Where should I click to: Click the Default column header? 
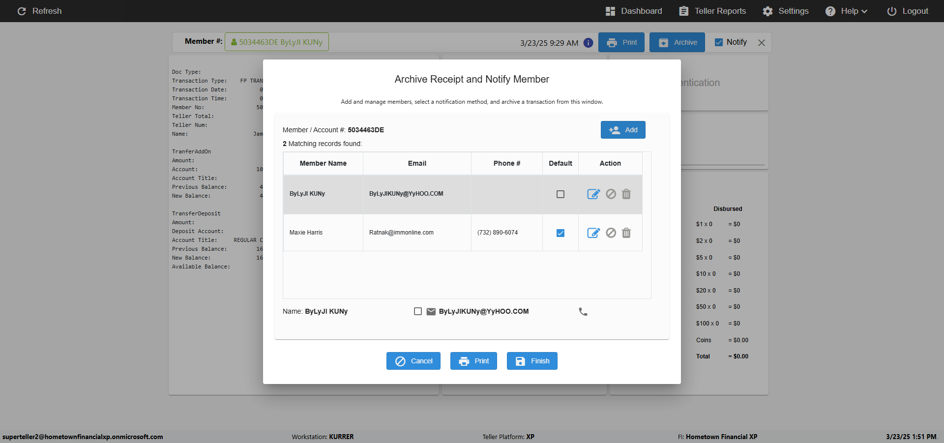click(x=560, y=163)
